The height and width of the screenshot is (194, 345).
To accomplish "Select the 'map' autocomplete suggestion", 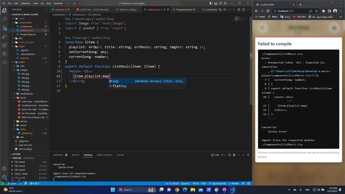I will (147, 81).
